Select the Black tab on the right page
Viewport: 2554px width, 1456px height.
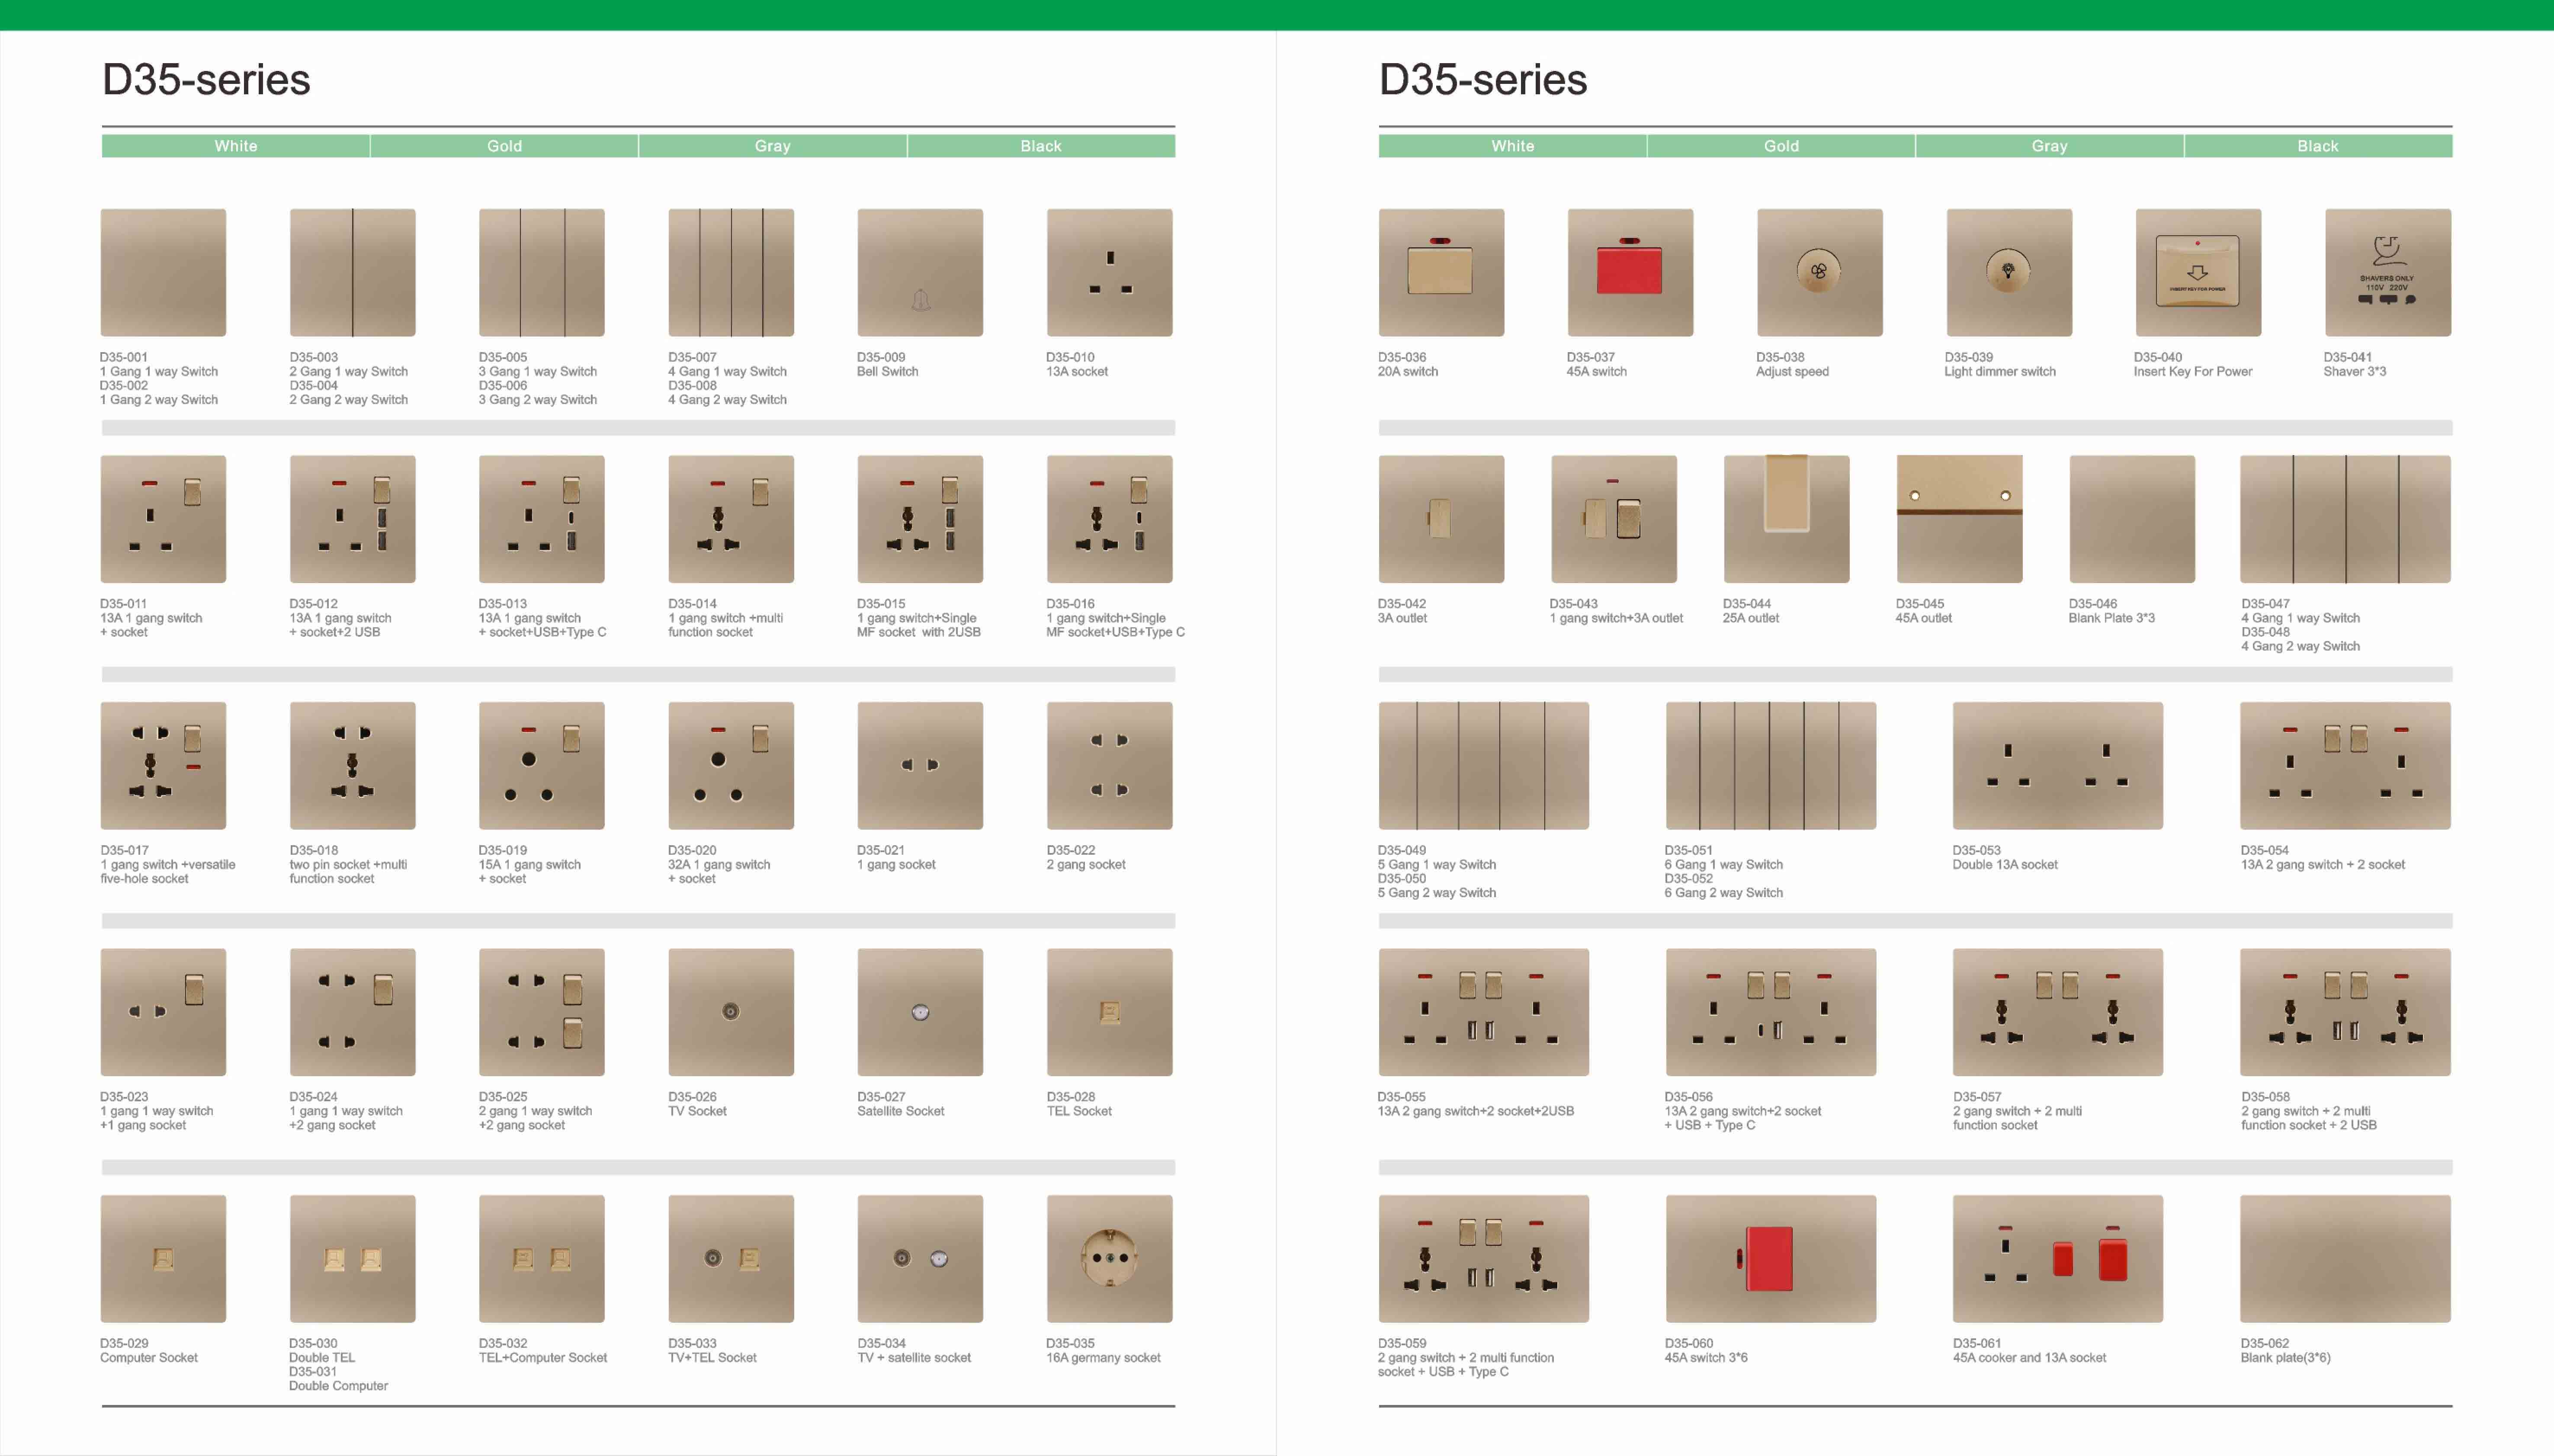tap(2318, 146)
